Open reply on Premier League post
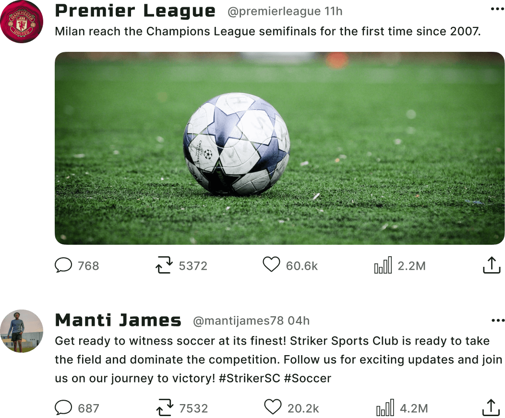Image resolution: width=505 pixels, height=418 pixels. click(63, 265)
